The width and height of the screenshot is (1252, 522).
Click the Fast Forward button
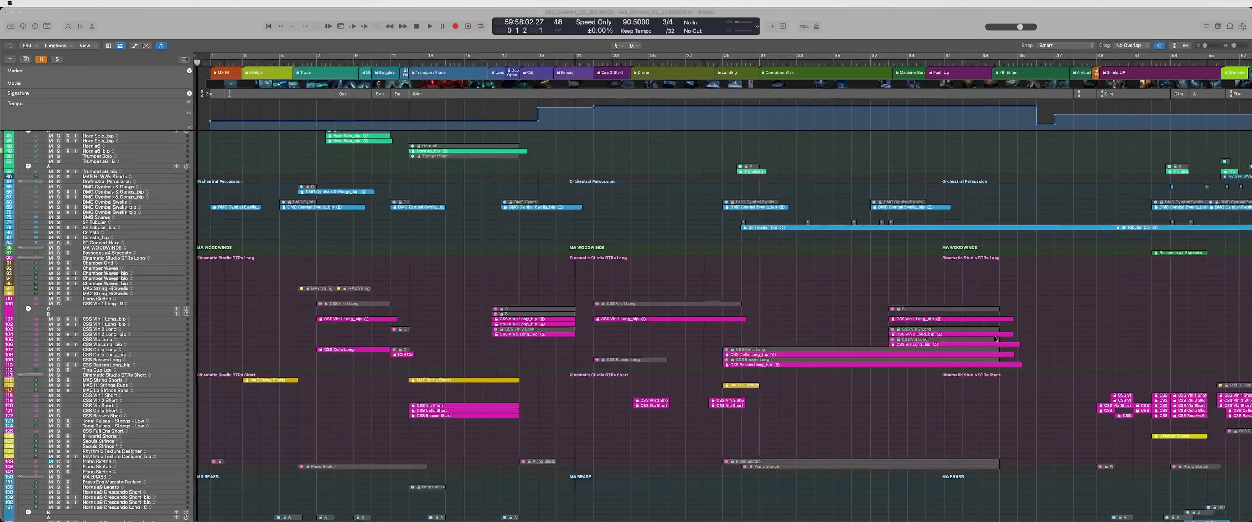[x=403, y=26]
